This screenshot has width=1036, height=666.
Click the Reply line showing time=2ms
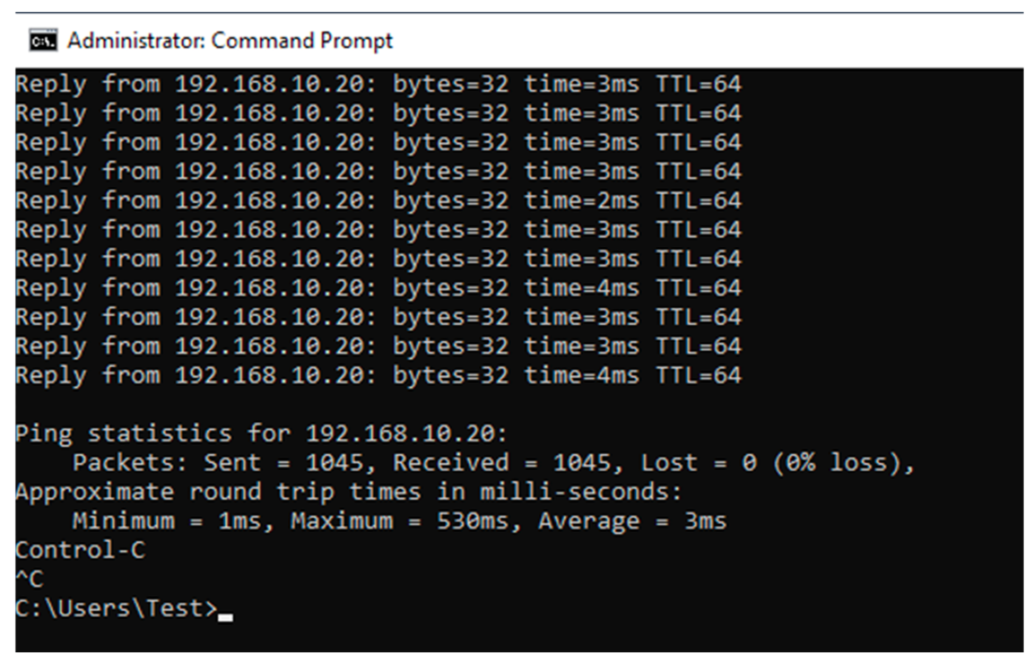[378, 201]
